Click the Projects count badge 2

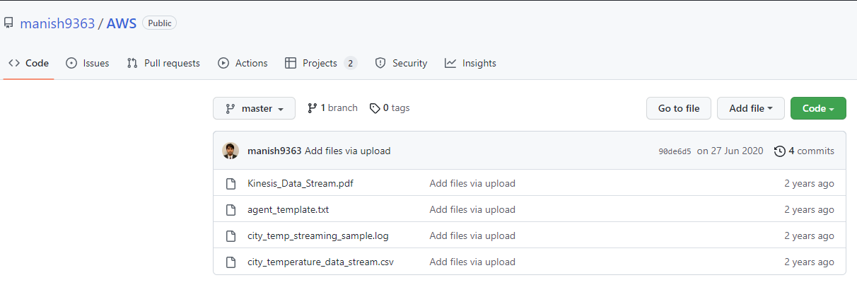pos(351,63)
